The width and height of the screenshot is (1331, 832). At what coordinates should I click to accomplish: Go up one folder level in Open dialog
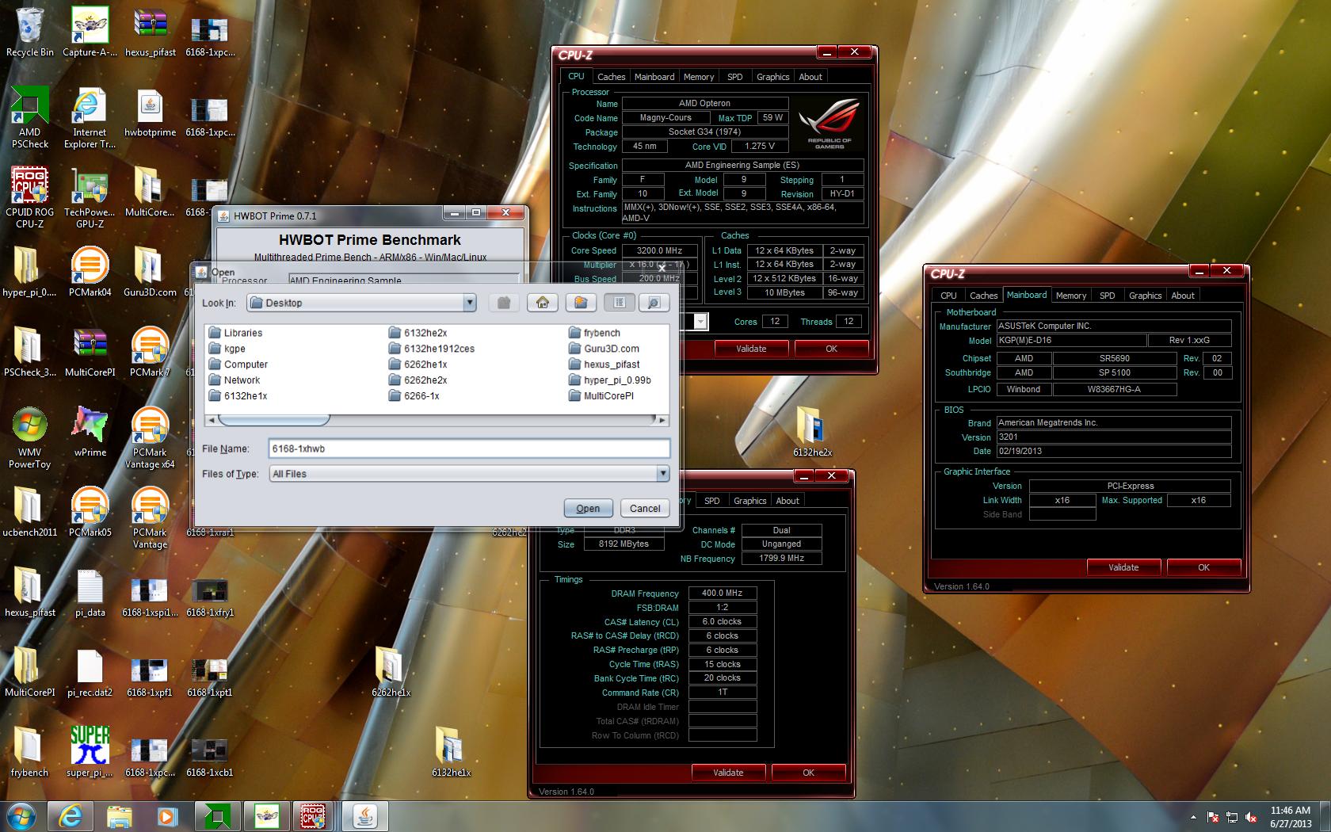click(504, 303)
